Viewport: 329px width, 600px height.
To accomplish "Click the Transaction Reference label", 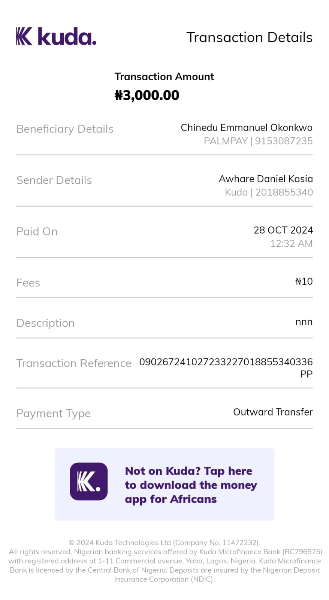I will point(74,363).
